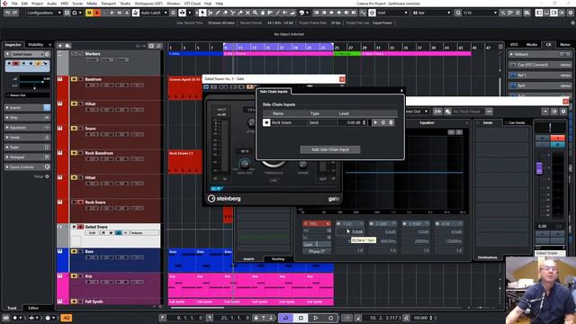Delete the Rock Snare side-chain input
The image size is (576, 324).
coord(391,122)
